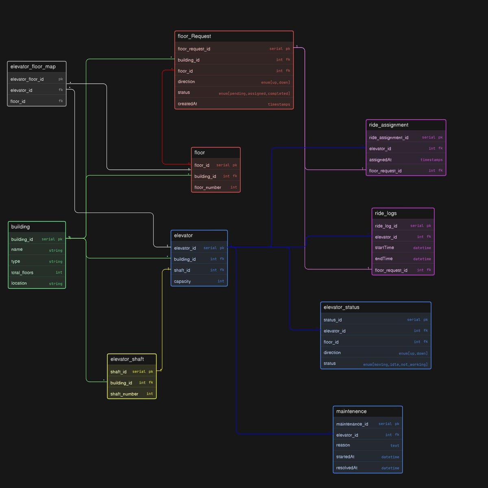
Task: Select total_floors int row
Action: coord(37,272)
